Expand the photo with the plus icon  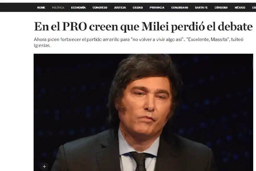(x=44, y=166)
